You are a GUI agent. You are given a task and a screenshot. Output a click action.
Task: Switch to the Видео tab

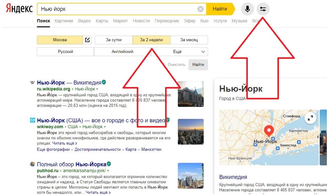[84, 21]
